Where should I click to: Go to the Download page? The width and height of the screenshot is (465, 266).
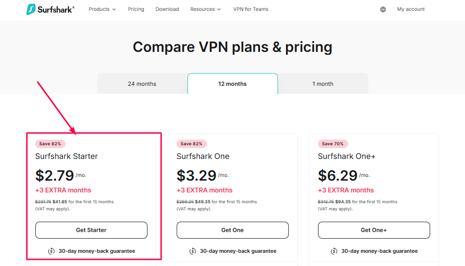point(167,9)
